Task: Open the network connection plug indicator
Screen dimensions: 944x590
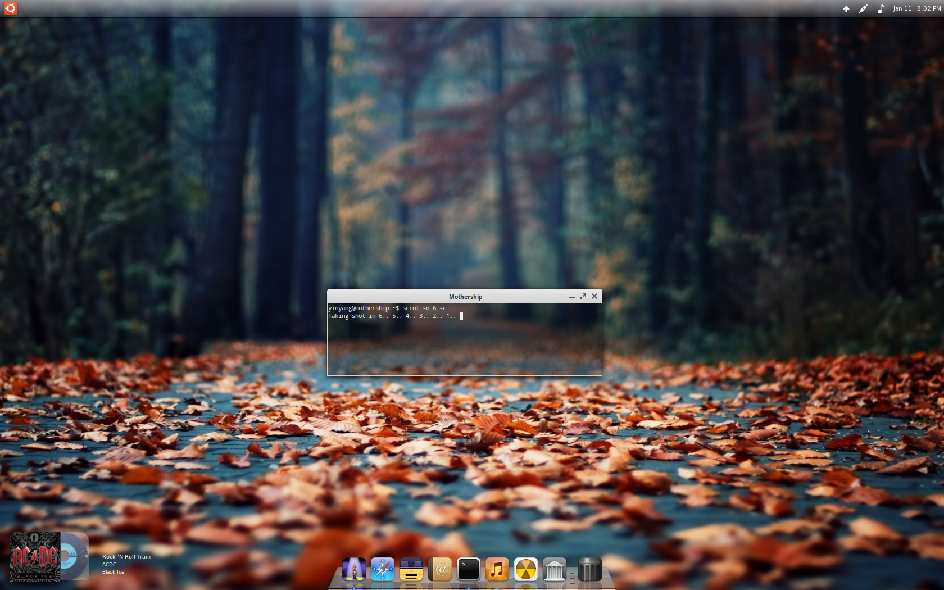Action: [x=863, y=8]
